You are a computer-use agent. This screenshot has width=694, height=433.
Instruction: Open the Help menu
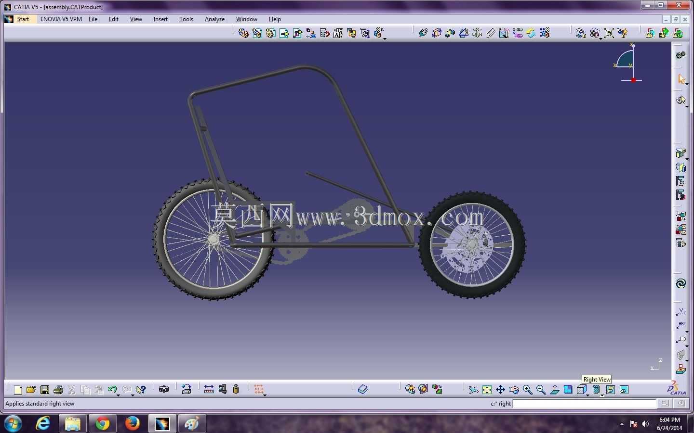(275, 19)
